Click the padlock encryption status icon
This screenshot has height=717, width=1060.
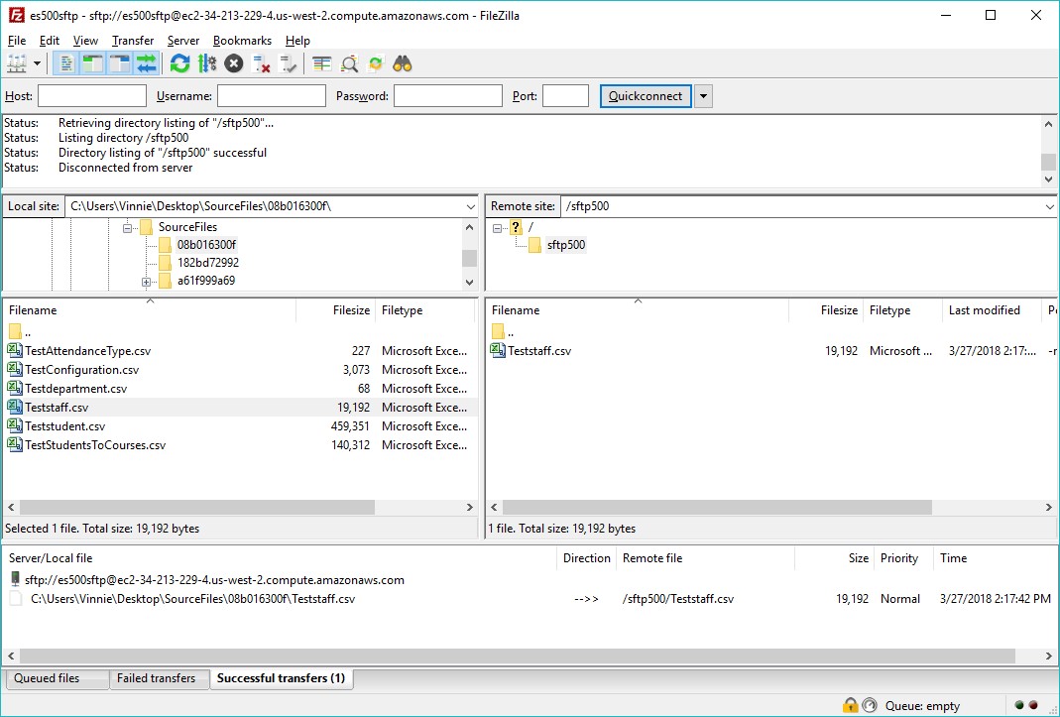coord(851,705)
